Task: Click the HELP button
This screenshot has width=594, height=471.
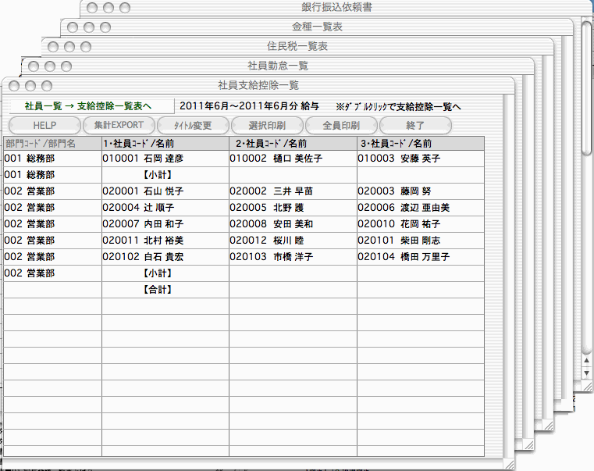Action: pos(44,125)
